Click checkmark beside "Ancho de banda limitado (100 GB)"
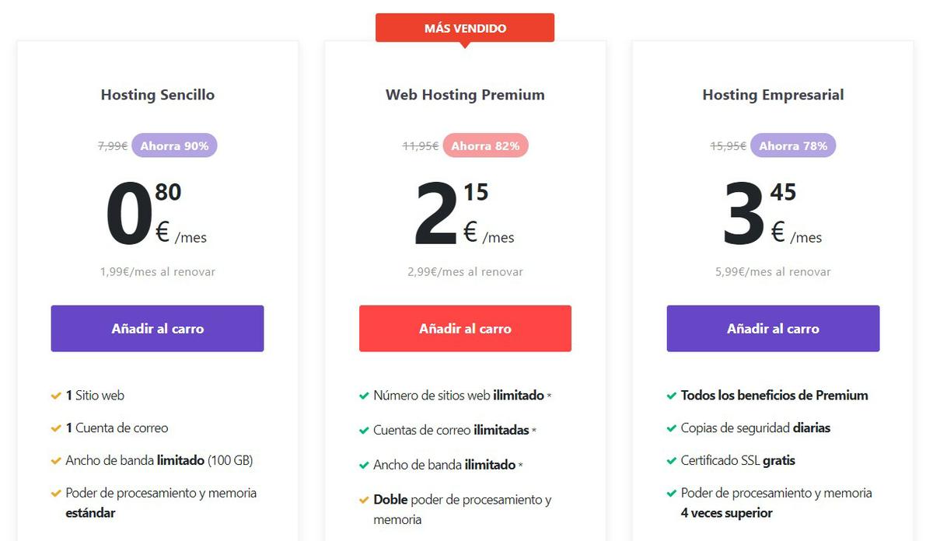 56,461
